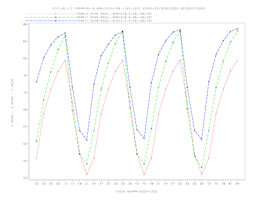The width and height of the screenshot is (259, 200).
Task: Click the x-axis hour label 57
Action: coord(173,184)
